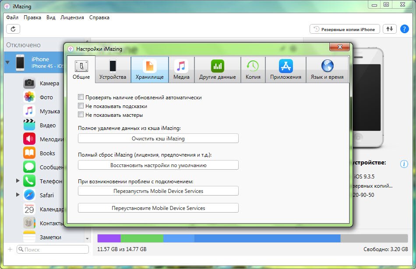Open the Лицензия menu
Viewport: 416px width, 269px height.
(x=72, y=17)
